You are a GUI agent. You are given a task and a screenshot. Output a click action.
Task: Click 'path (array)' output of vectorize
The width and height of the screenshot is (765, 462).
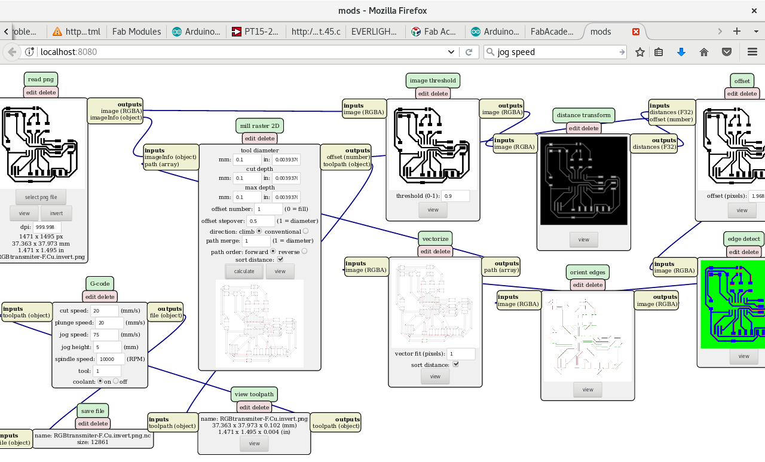coord(501,270)
